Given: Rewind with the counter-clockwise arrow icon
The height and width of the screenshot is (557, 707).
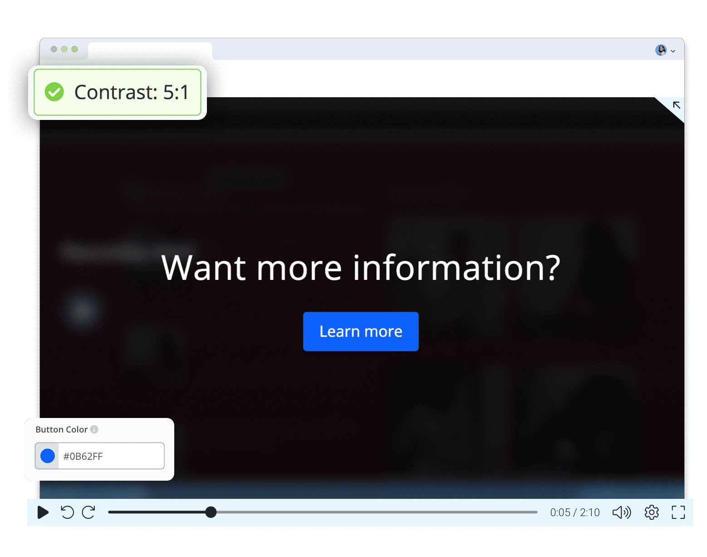Looking at the screenshot, I should (67, 512).
